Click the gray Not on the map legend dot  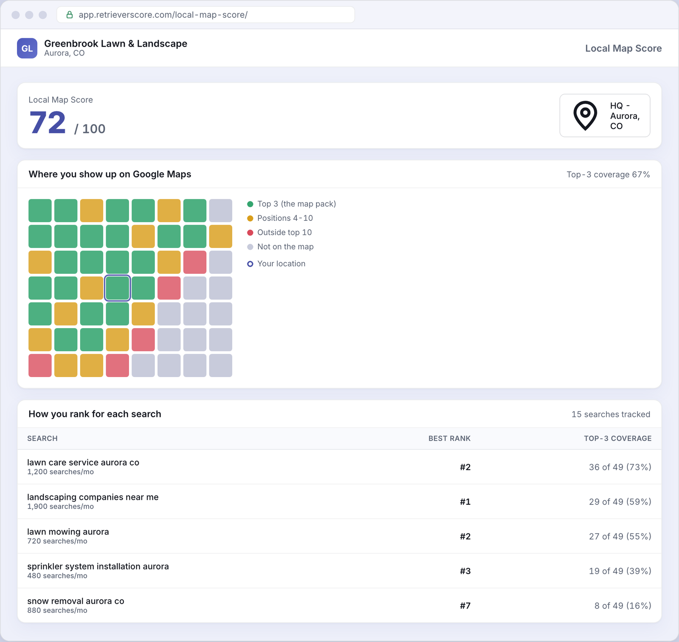(250, 247)
